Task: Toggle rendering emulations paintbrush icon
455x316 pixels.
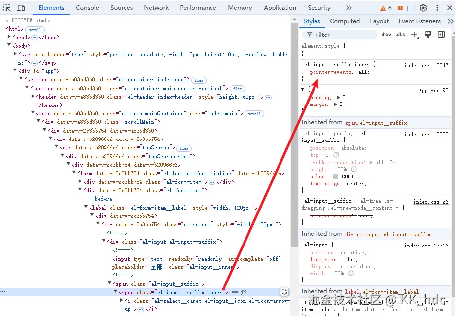Action: [428, 35]
